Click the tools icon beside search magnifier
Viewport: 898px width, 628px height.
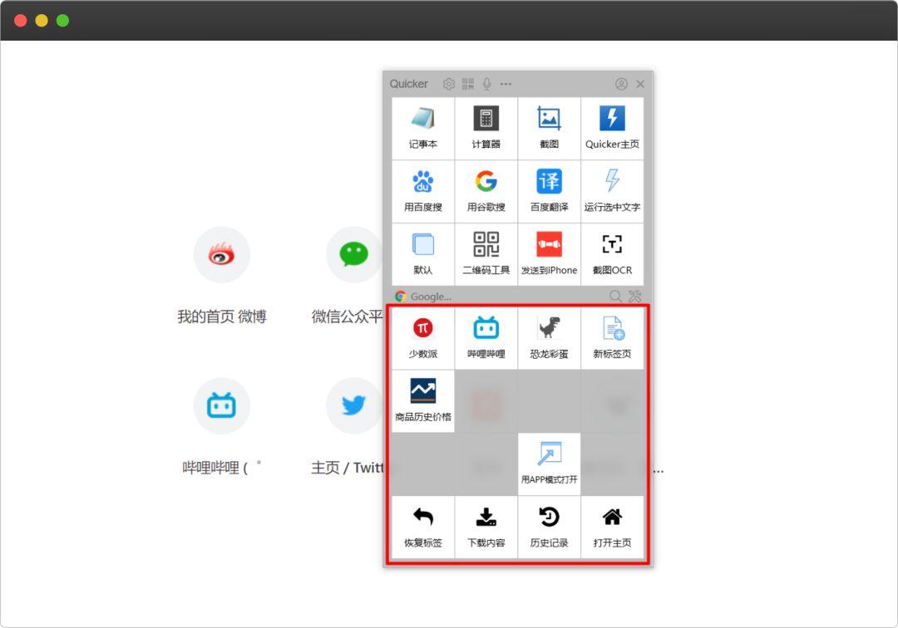pos(634,297)
